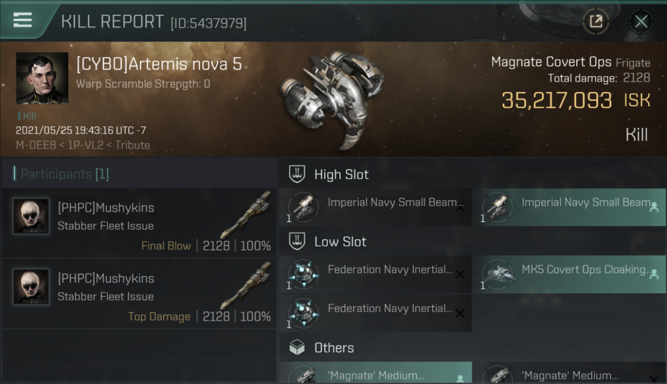Viewport: 667px width, 384px height.
Task: Click the Others cube icon
Action: [x=297, y=348]
